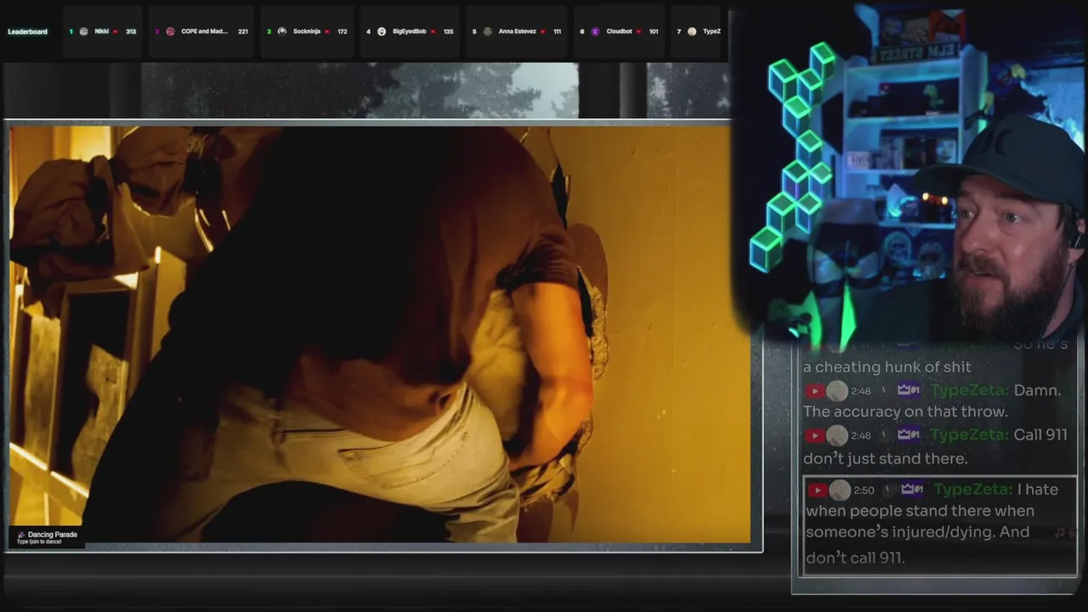Viewport: 1088px width, 612px height.
Task: Click 2:50 timestamp in chat
Action: coord(864,490)
